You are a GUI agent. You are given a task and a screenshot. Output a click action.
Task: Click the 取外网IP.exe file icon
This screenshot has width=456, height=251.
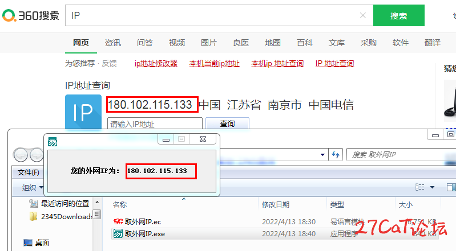(x=118, y=233)
